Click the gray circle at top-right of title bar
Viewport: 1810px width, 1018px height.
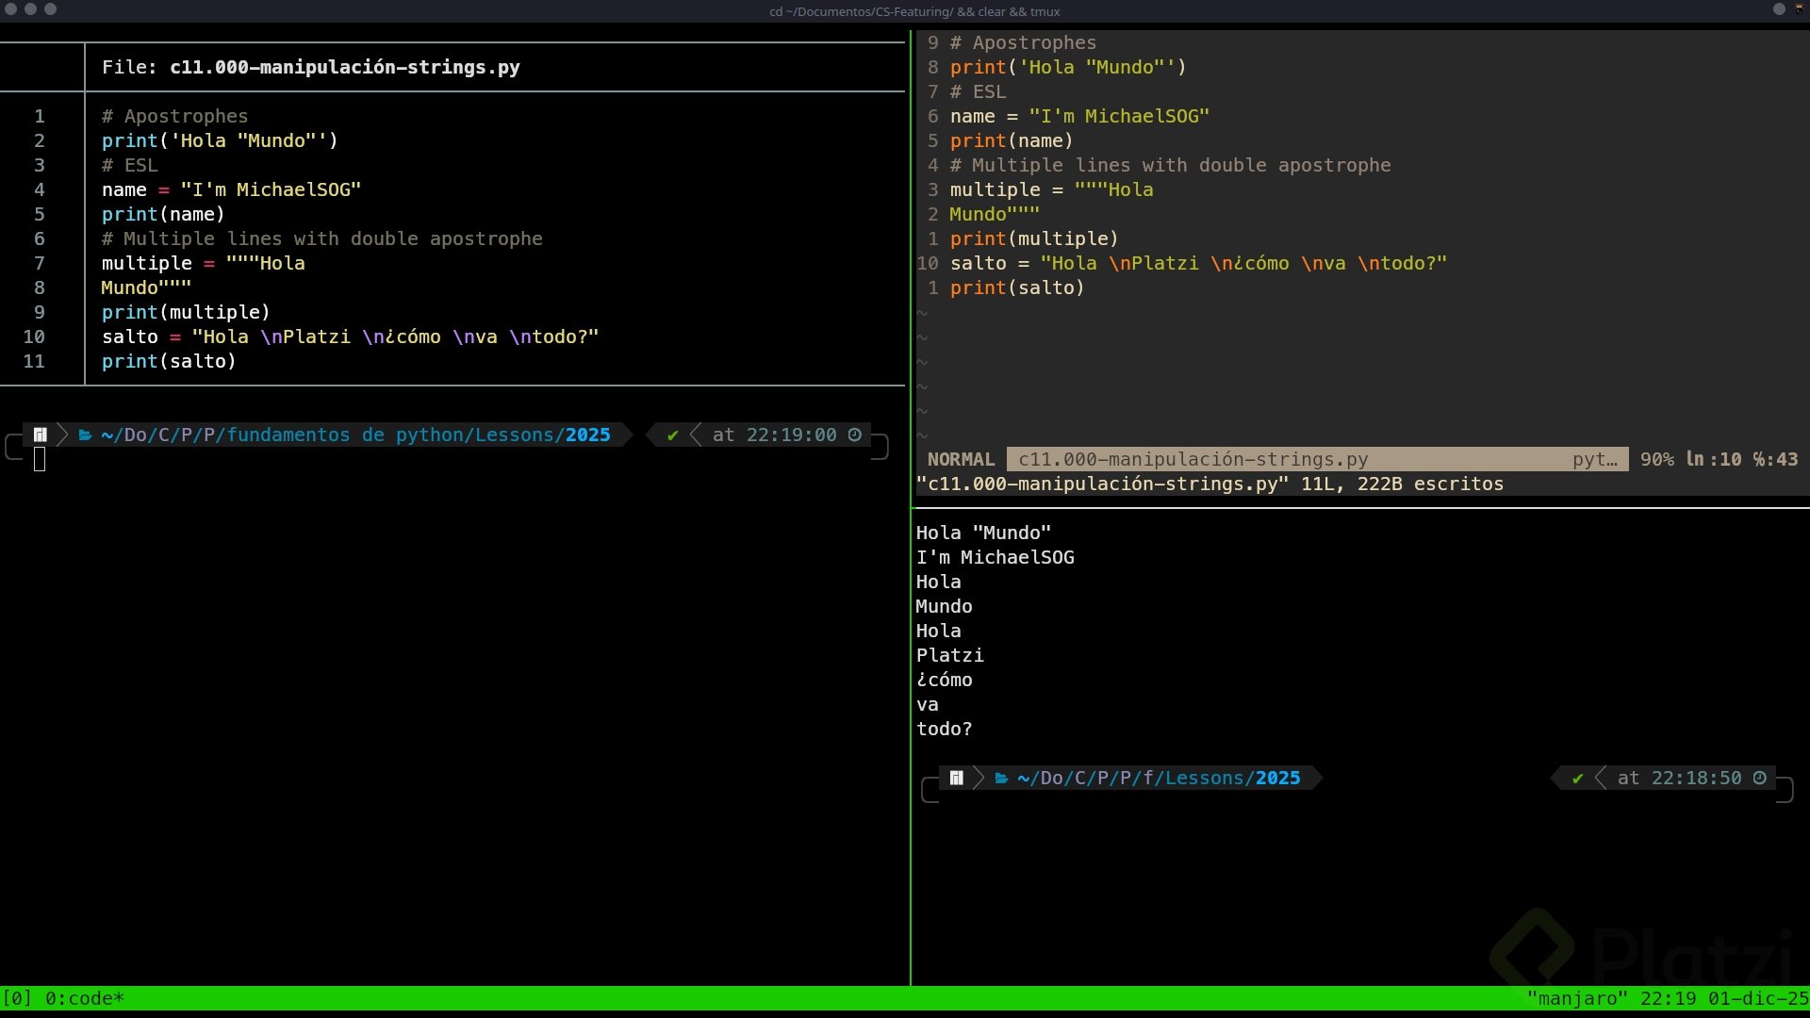coord(1779,9)
